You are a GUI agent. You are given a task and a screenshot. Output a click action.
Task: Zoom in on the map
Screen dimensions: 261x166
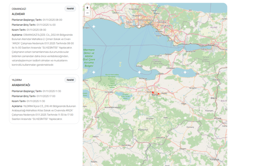point(87,8)
